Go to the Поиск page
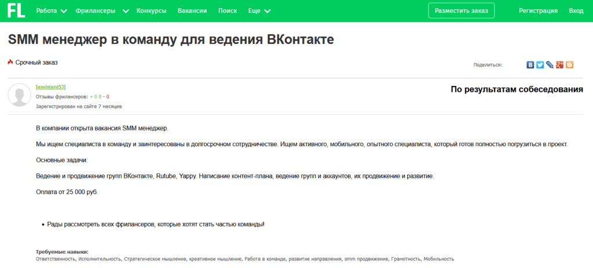This screenshot has height=268, width=593. [x=228, y=11]
